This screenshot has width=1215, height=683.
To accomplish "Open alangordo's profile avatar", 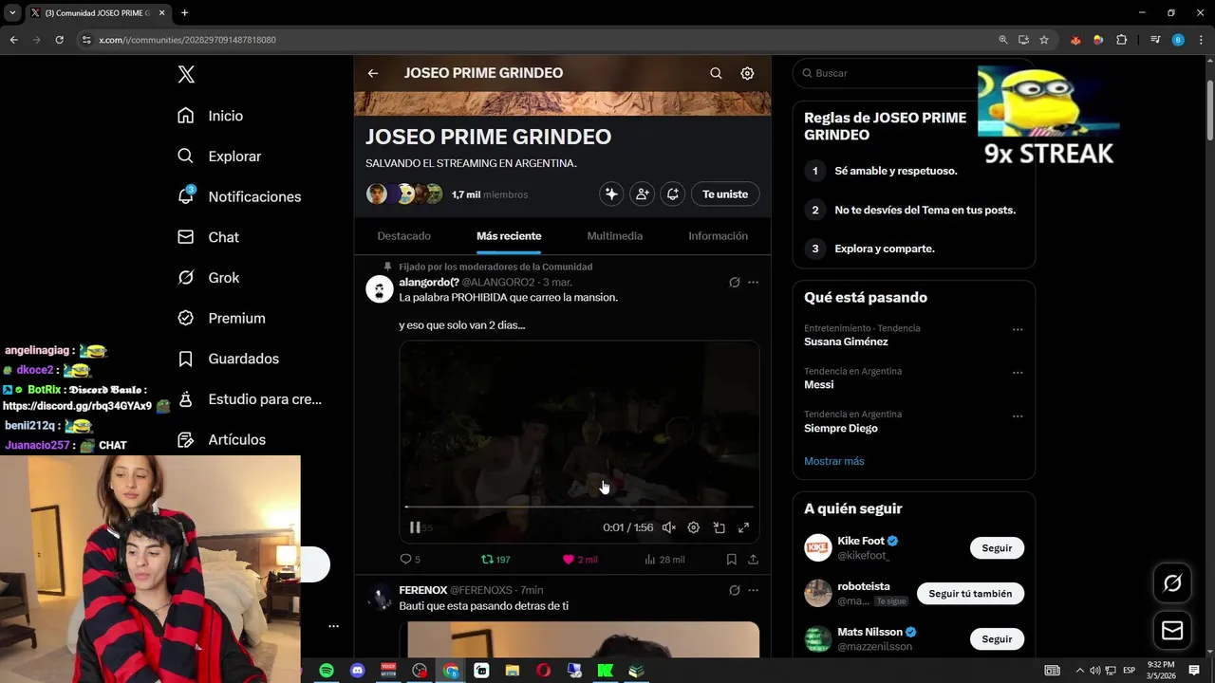I will [380, 289].
